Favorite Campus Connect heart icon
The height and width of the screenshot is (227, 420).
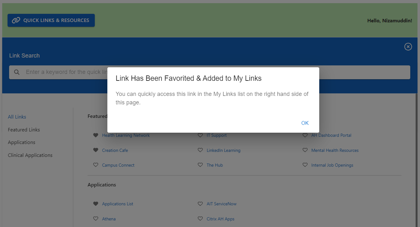tap(96, 165)
